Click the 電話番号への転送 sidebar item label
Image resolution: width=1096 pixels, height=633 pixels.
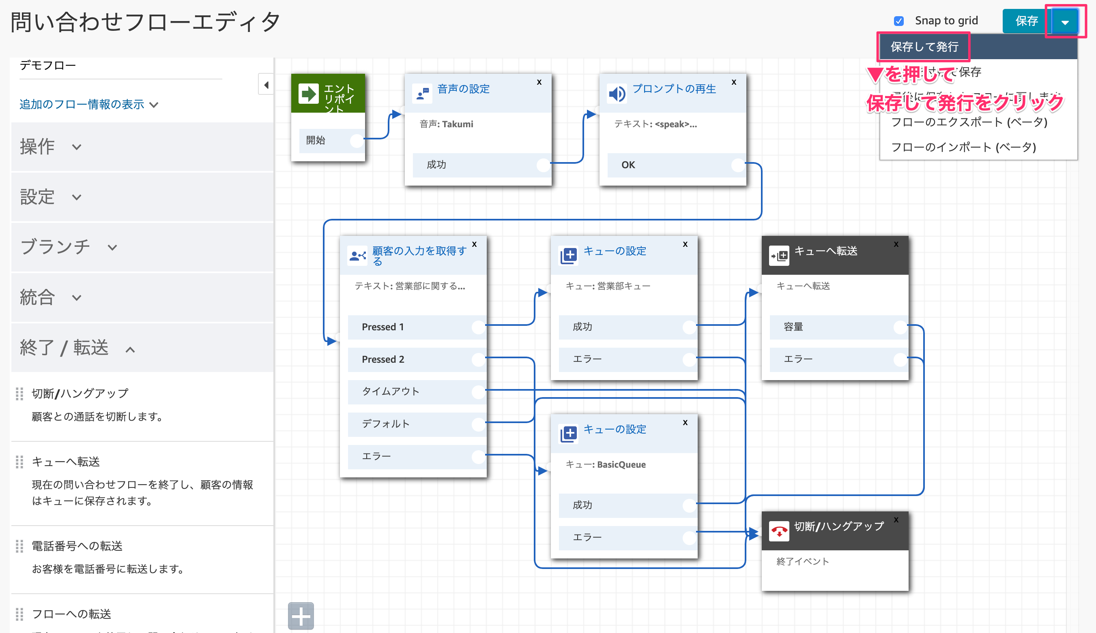77,546
